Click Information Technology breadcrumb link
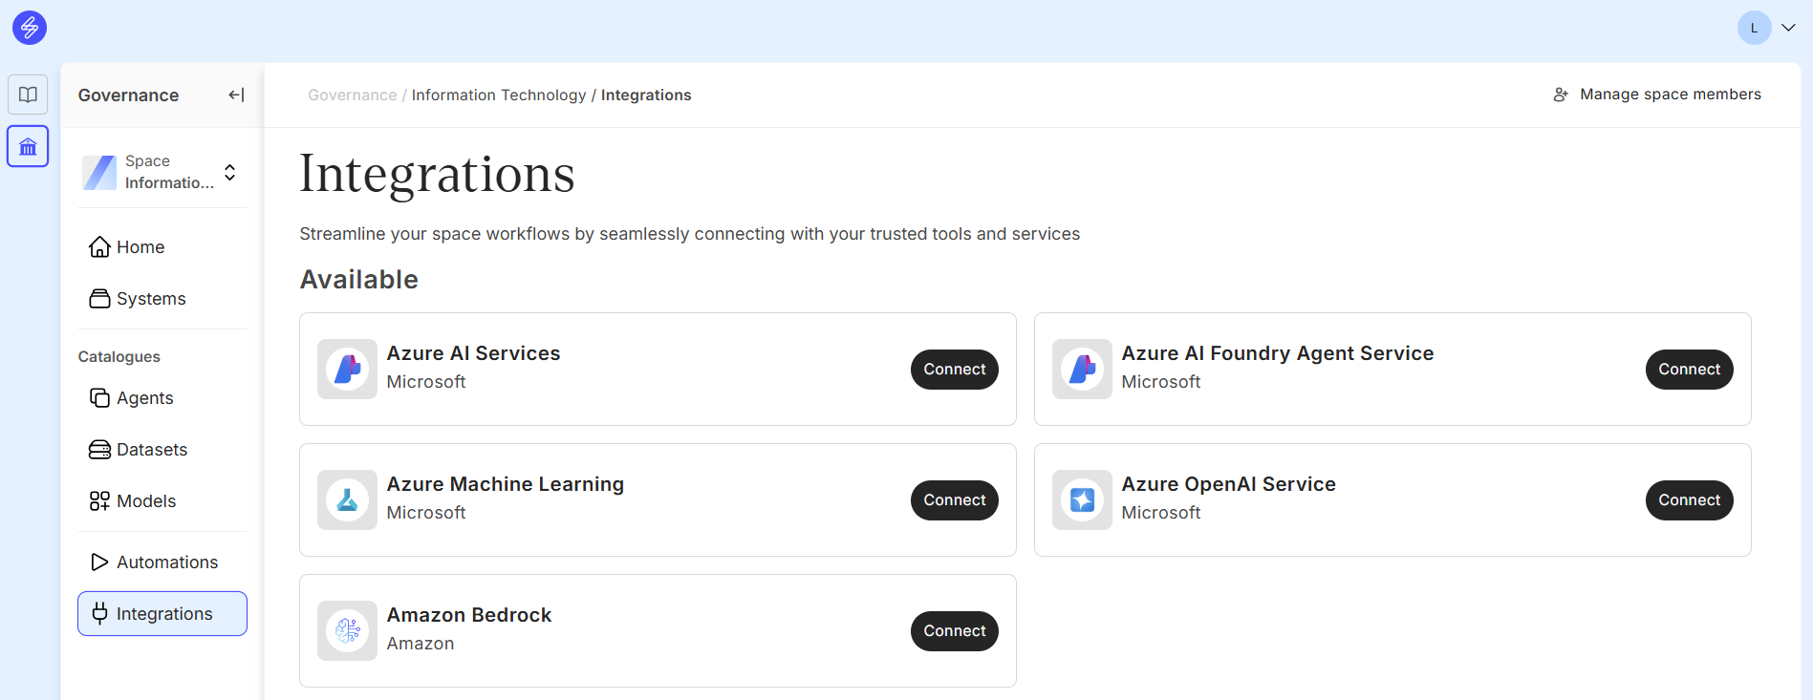The image size is (1813, 700). [499, 95]
